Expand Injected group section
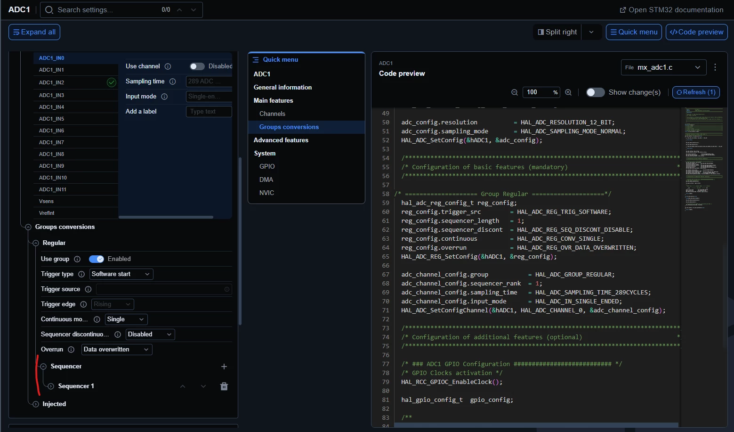 pos(35,404)
